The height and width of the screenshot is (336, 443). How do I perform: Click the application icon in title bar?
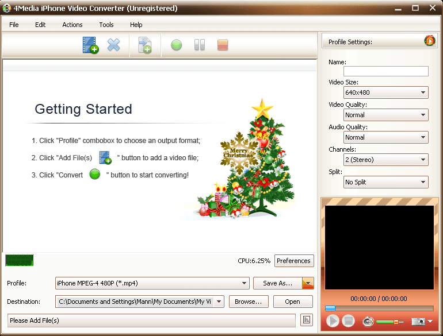click(6, 8)
